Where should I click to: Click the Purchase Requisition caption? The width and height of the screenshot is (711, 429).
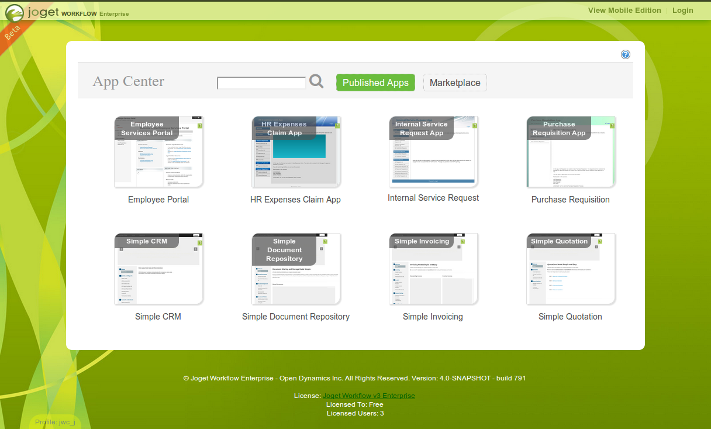571,200
